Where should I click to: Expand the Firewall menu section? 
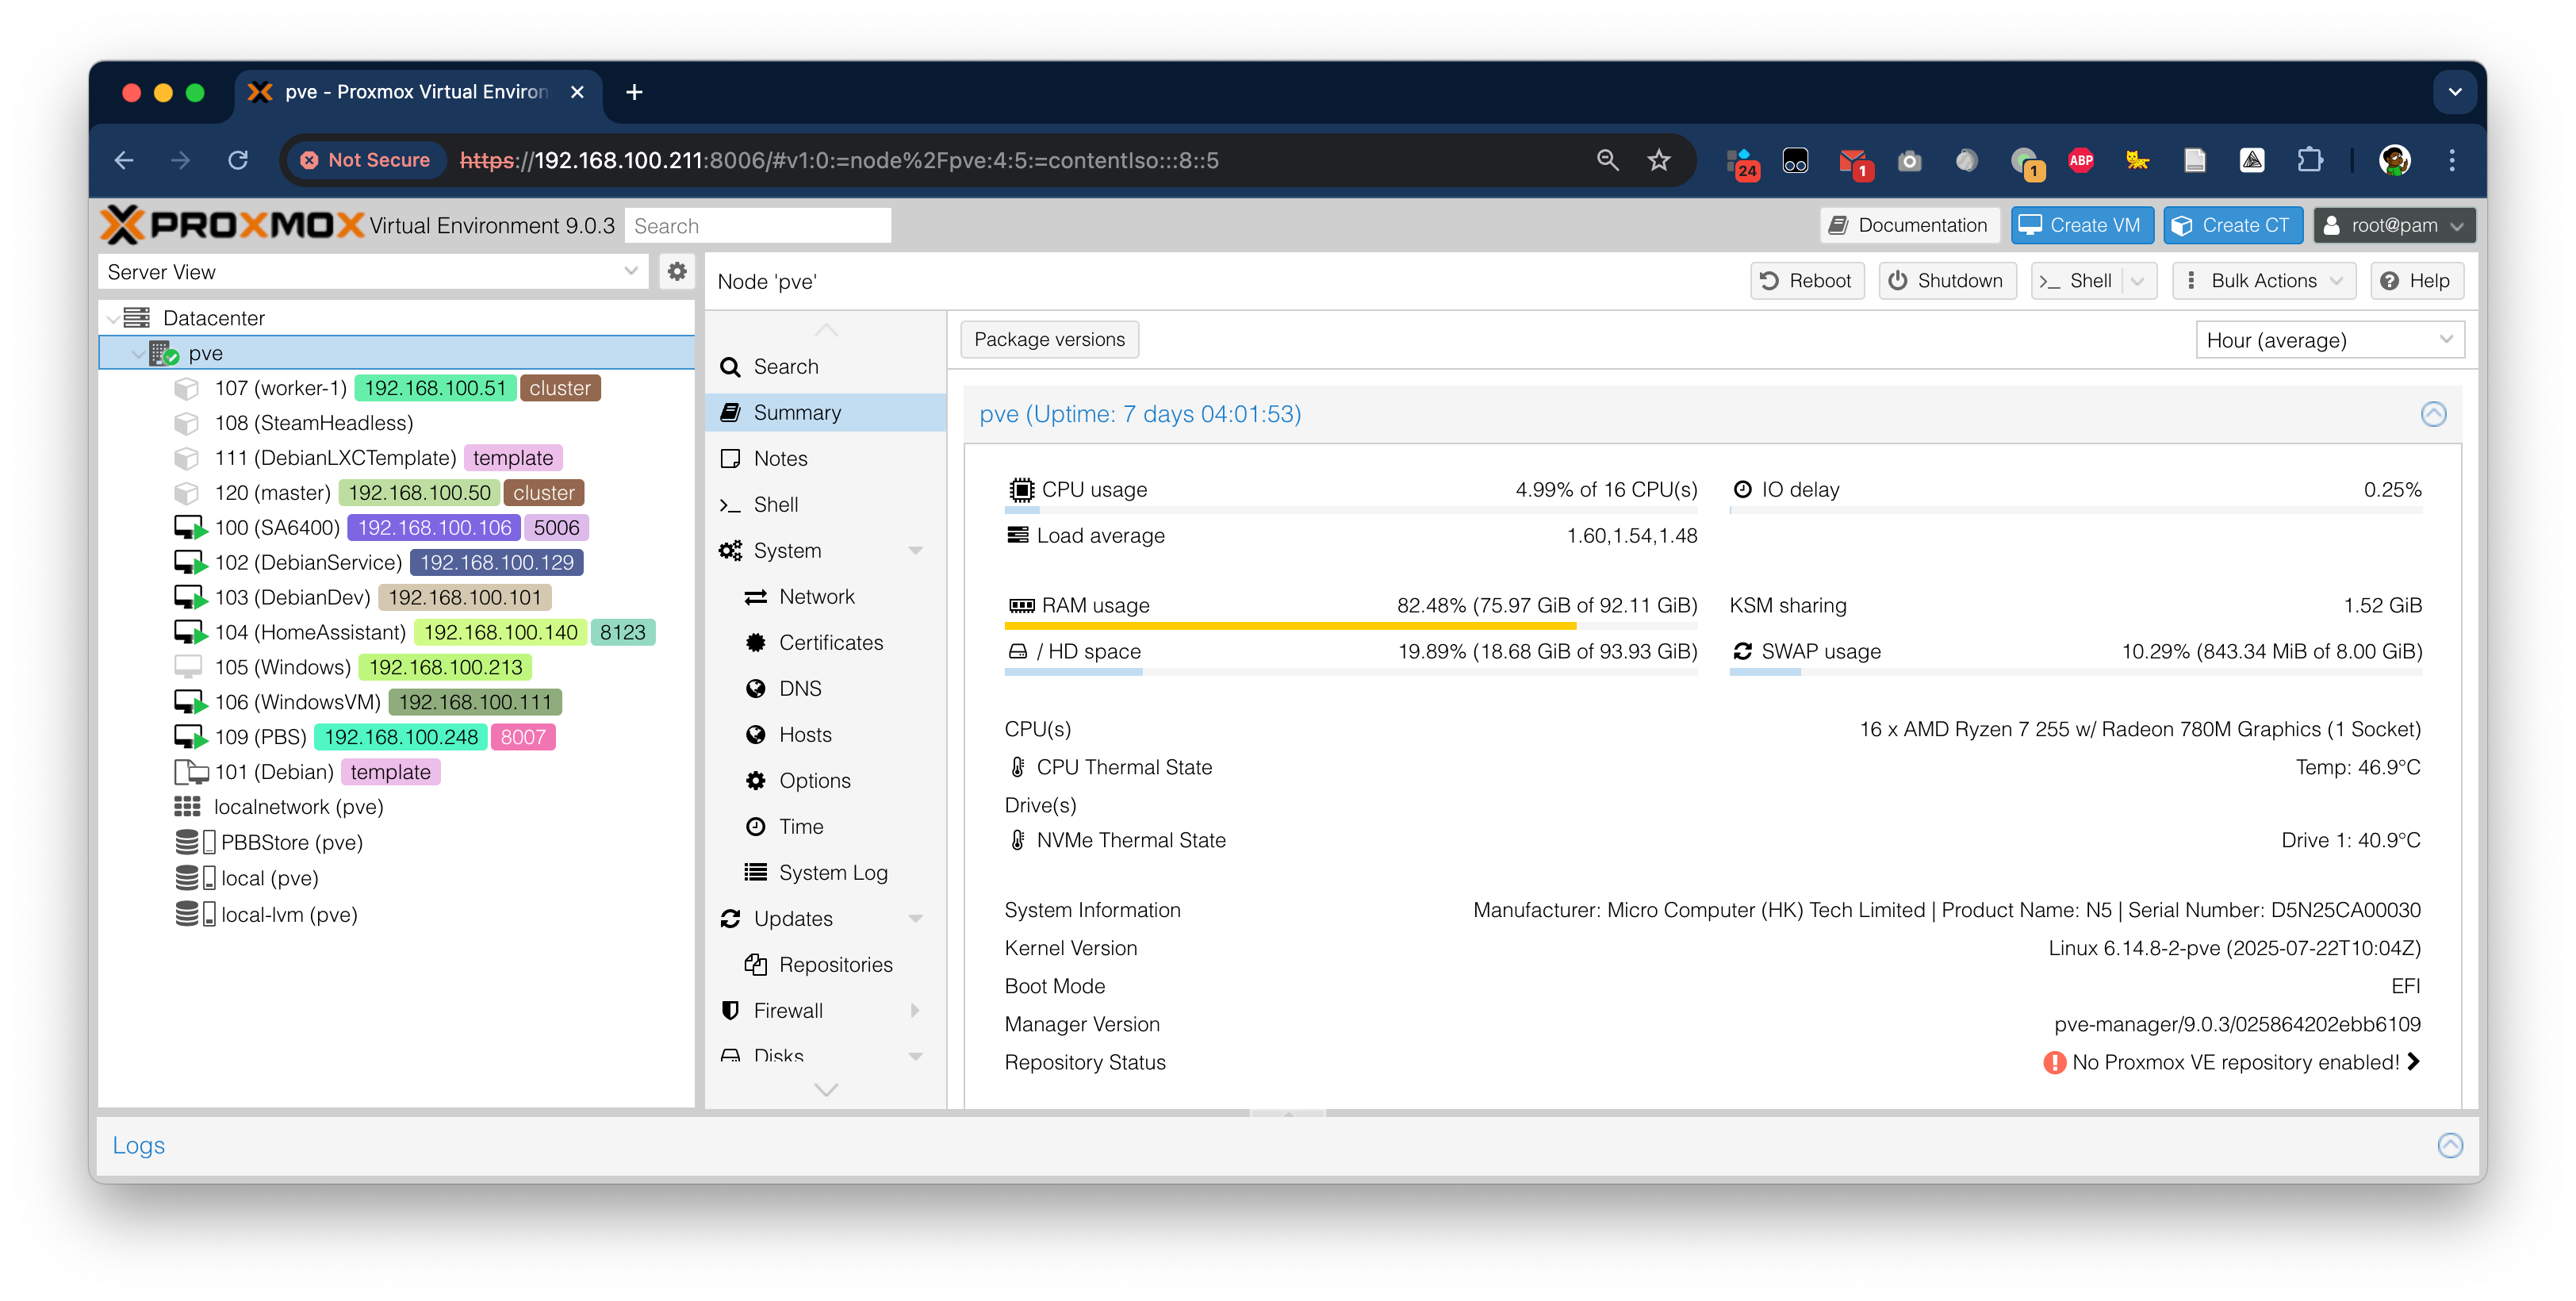coord(915,1011)
